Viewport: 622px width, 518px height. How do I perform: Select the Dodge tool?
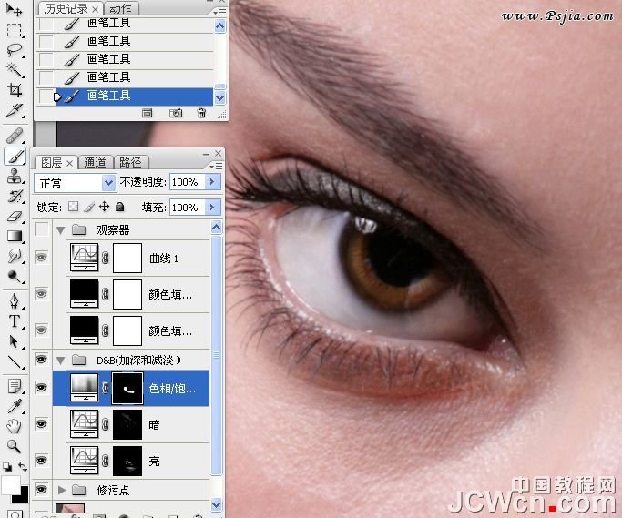[x=15, y=277]
